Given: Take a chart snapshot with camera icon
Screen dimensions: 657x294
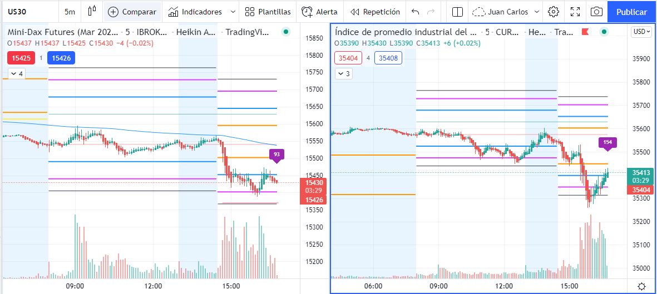Looking at the screenshot, I should pos(596,12).
